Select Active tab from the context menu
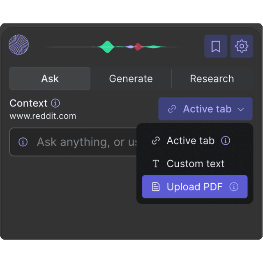This screenshot has height=263, width=263. coord(190,141)
